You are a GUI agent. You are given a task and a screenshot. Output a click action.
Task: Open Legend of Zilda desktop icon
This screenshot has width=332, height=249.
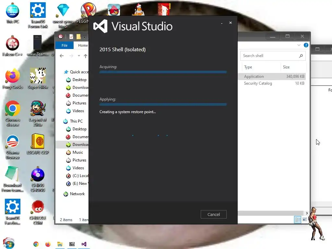point(38,114)
